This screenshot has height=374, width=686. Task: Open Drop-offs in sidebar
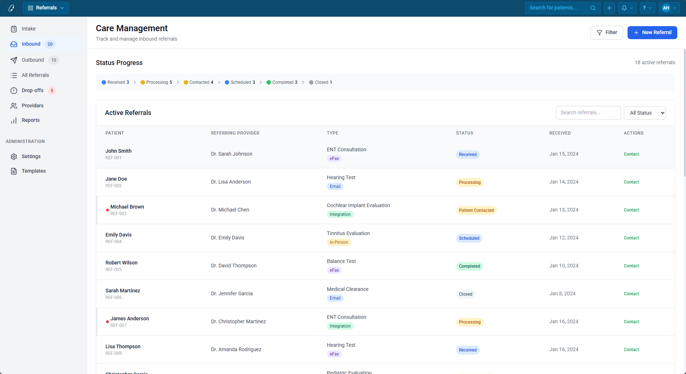pos(44,91)
